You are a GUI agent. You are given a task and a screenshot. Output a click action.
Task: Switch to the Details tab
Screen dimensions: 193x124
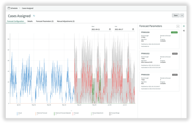coord(30,21)
